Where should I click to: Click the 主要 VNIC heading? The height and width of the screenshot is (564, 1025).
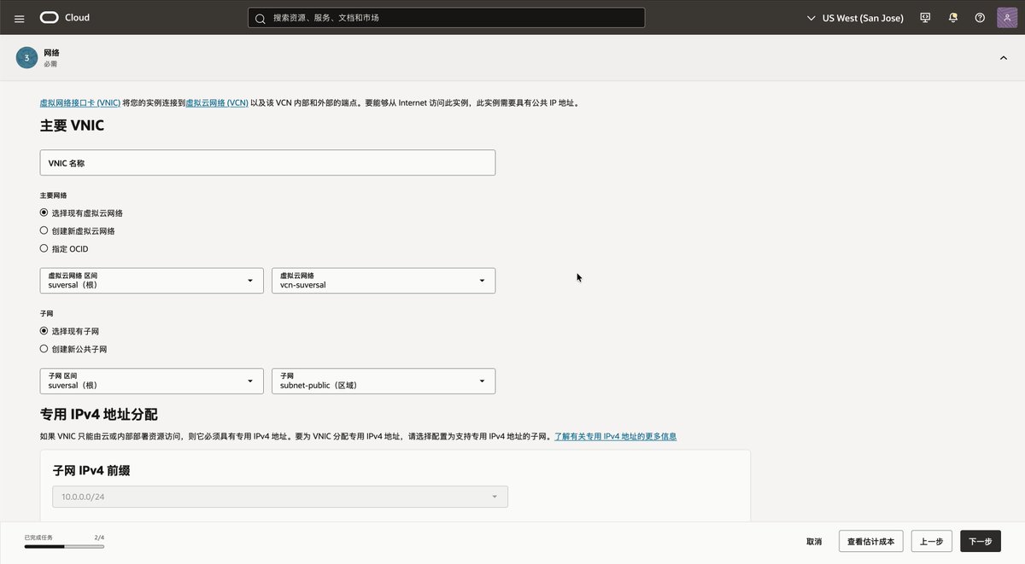click(73, 125)
